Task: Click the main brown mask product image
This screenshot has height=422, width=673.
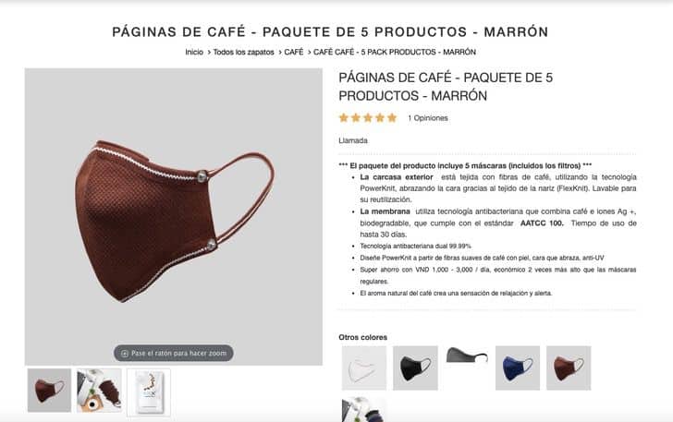Action: pos(174,217)
